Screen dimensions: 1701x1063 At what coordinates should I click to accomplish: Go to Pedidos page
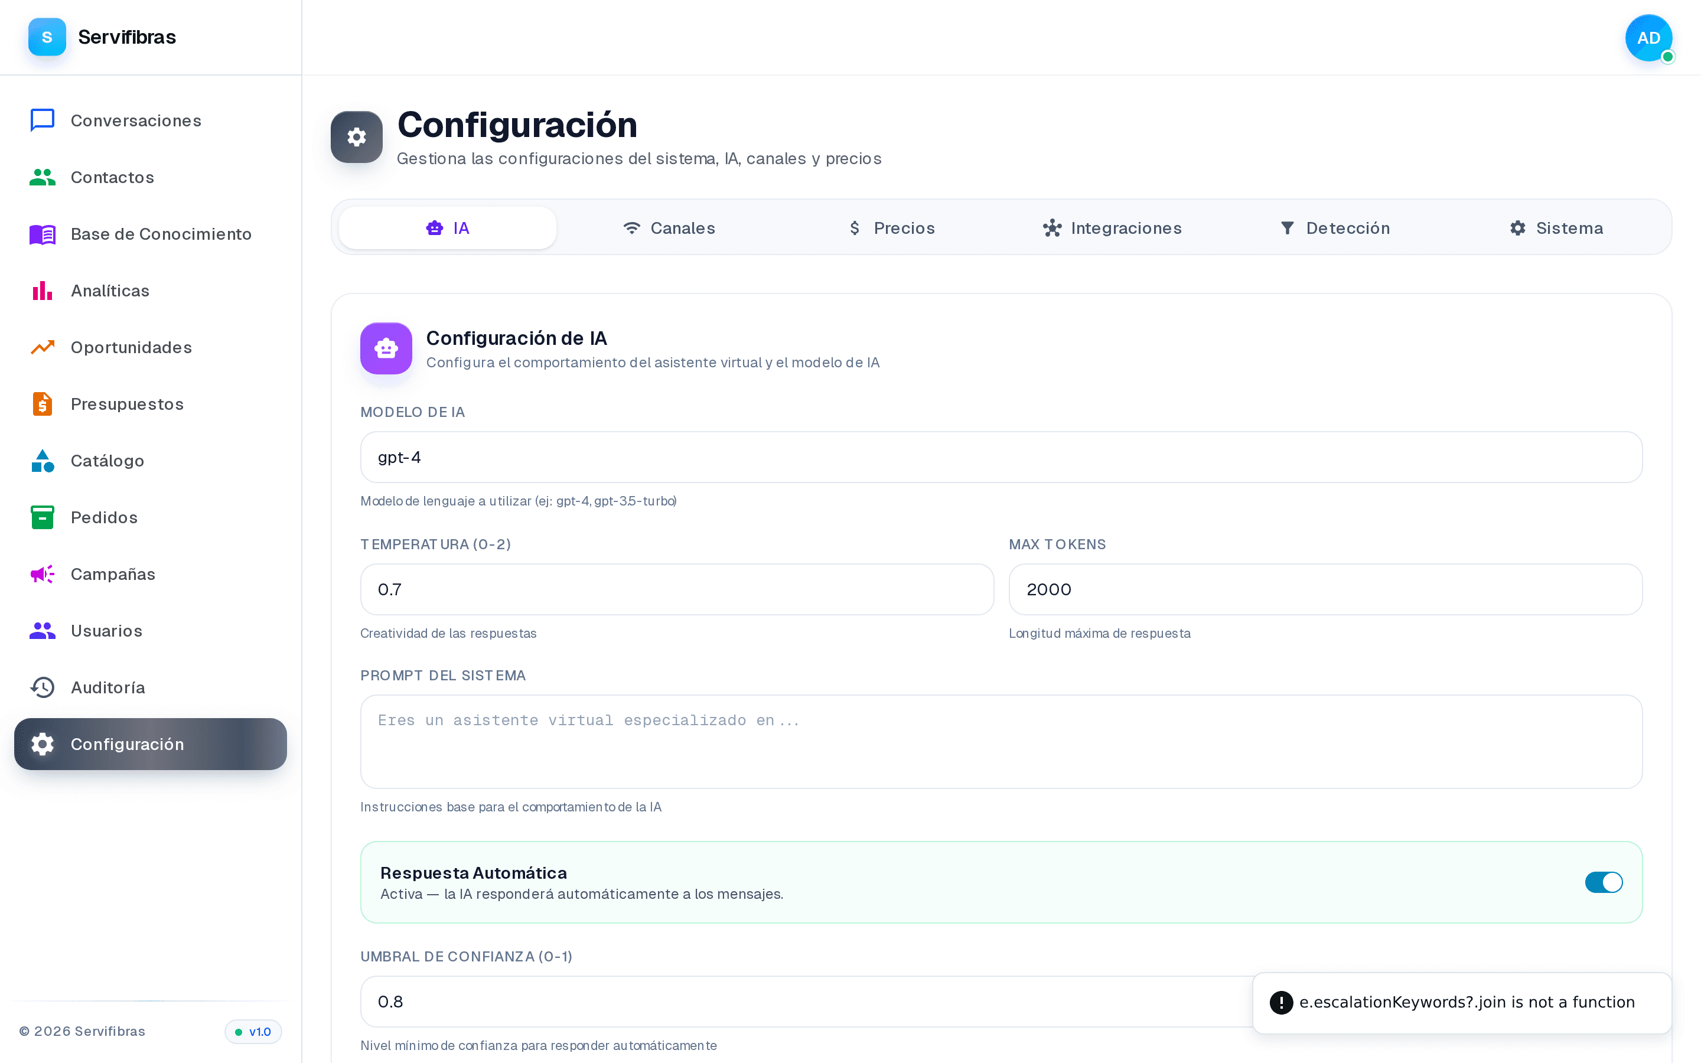coord(151,517)
